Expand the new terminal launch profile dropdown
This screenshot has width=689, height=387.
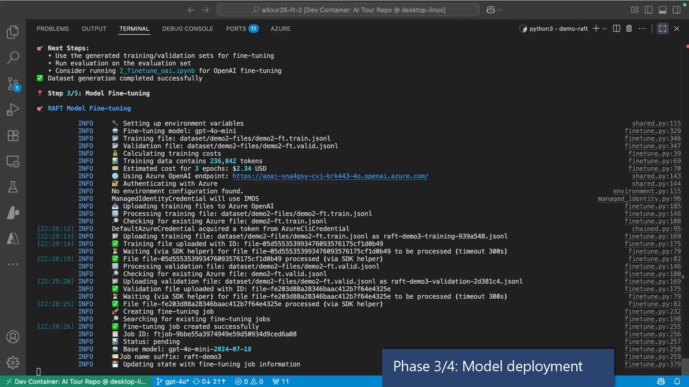click(605, 29)
